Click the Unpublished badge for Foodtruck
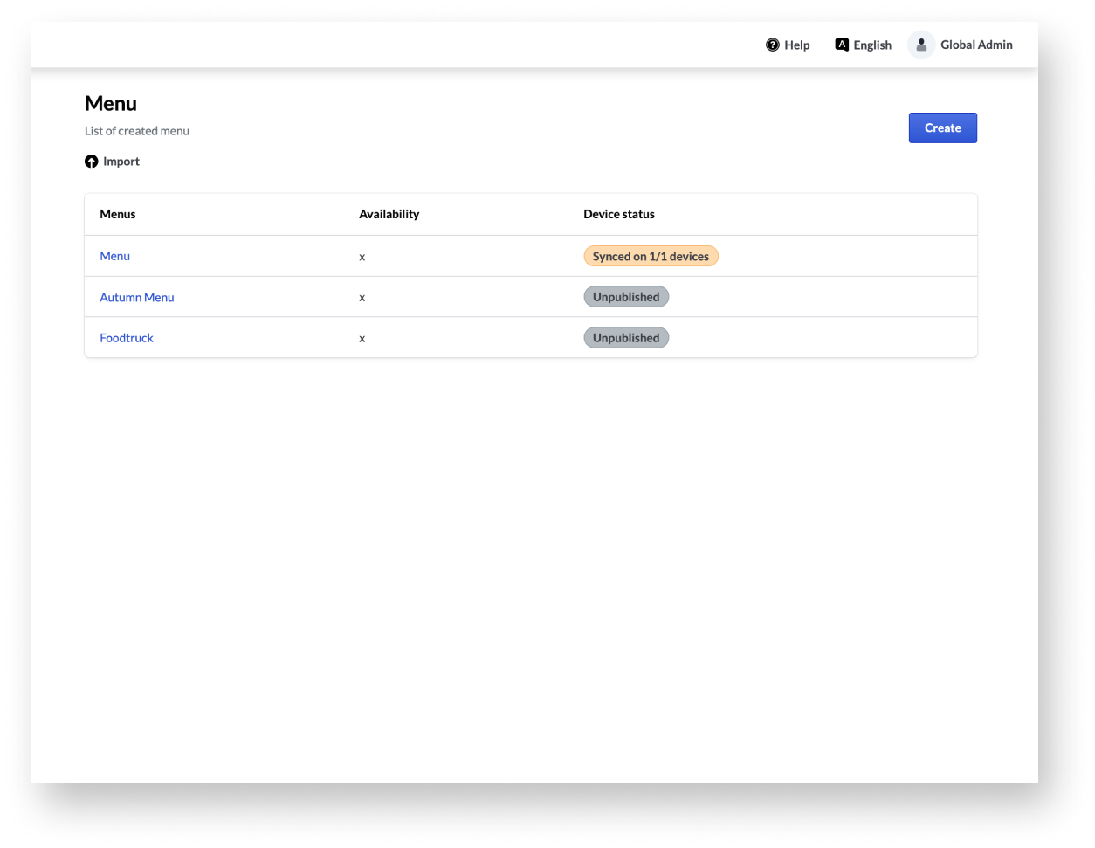Viewport: 1095px width, 848px height. (626, 338)
